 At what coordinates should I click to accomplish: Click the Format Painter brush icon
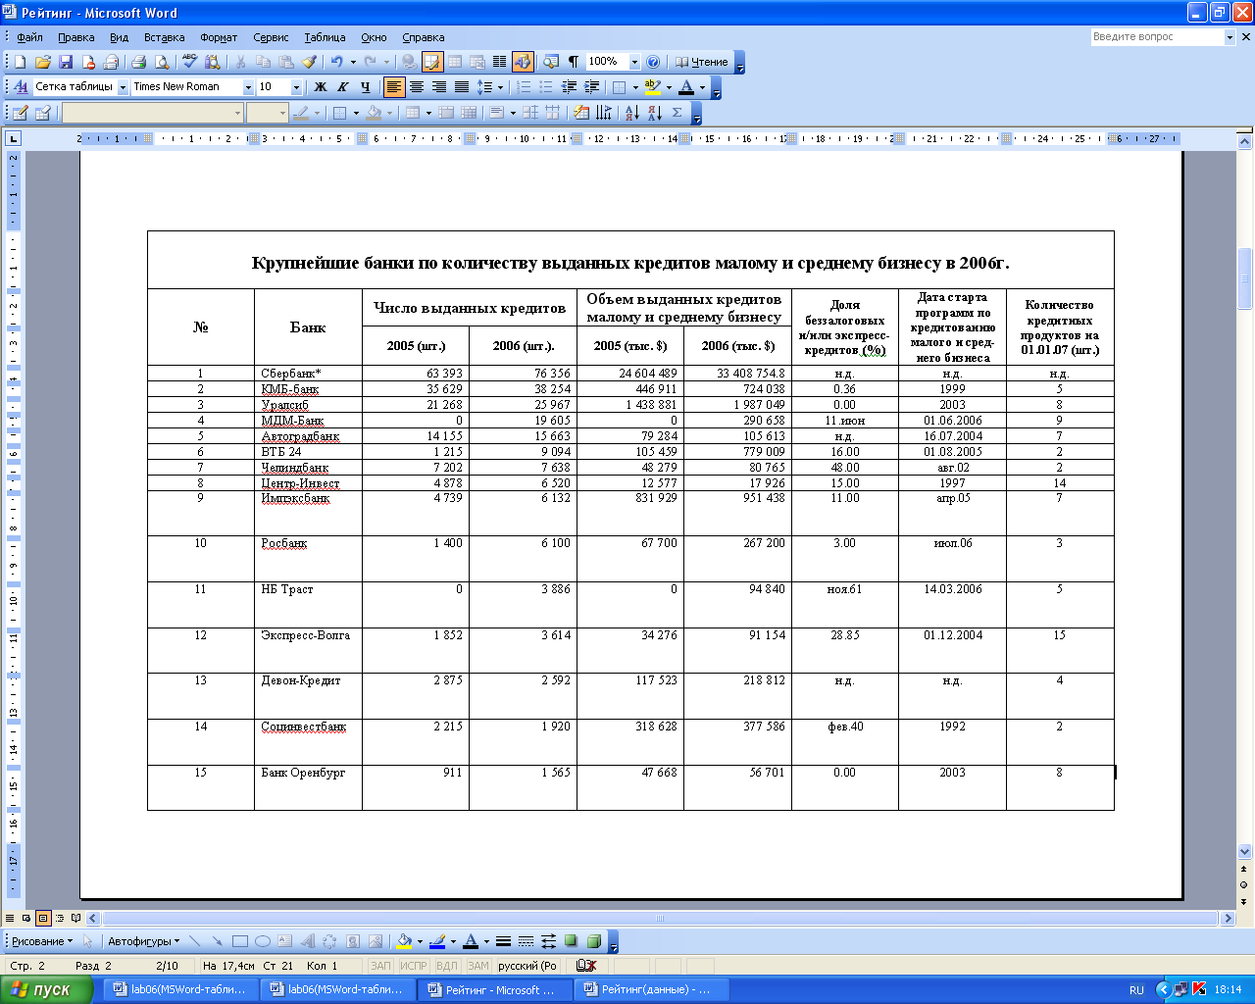[x=309, y=62]
